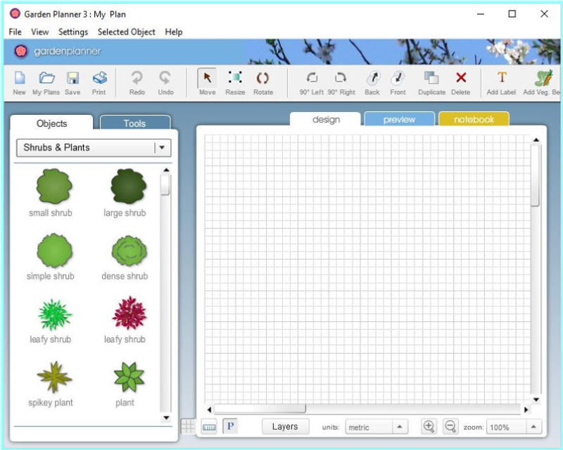Click canvas vertical scroll up arrow
This screenshot has width=563, height=450.
pyautogui.click(x=536, y=140)
